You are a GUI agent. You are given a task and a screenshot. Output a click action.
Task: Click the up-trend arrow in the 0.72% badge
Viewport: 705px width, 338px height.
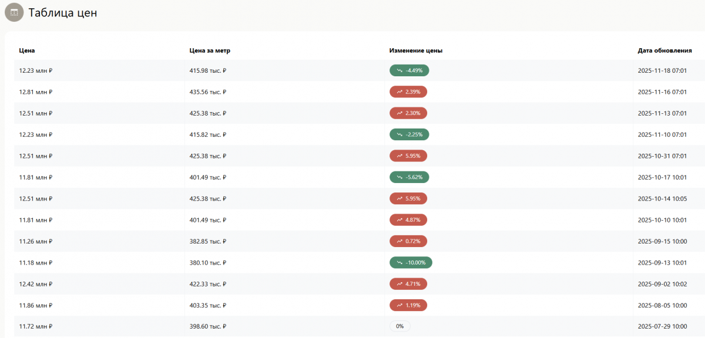399,241
